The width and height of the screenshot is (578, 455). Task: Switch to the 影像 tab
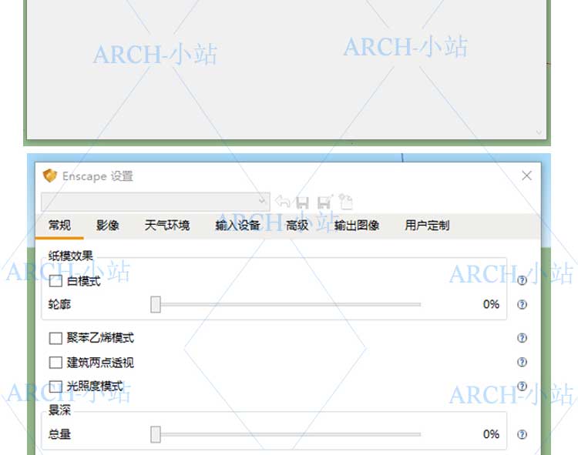pyautogui.click(x=108, y=226)
